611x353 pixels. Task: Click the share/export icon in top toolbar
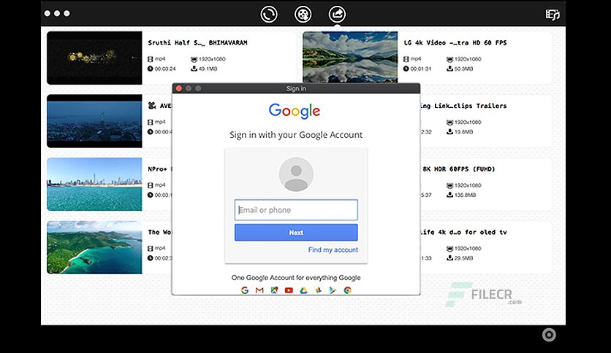pyautogui.click(x=337, y=15)
